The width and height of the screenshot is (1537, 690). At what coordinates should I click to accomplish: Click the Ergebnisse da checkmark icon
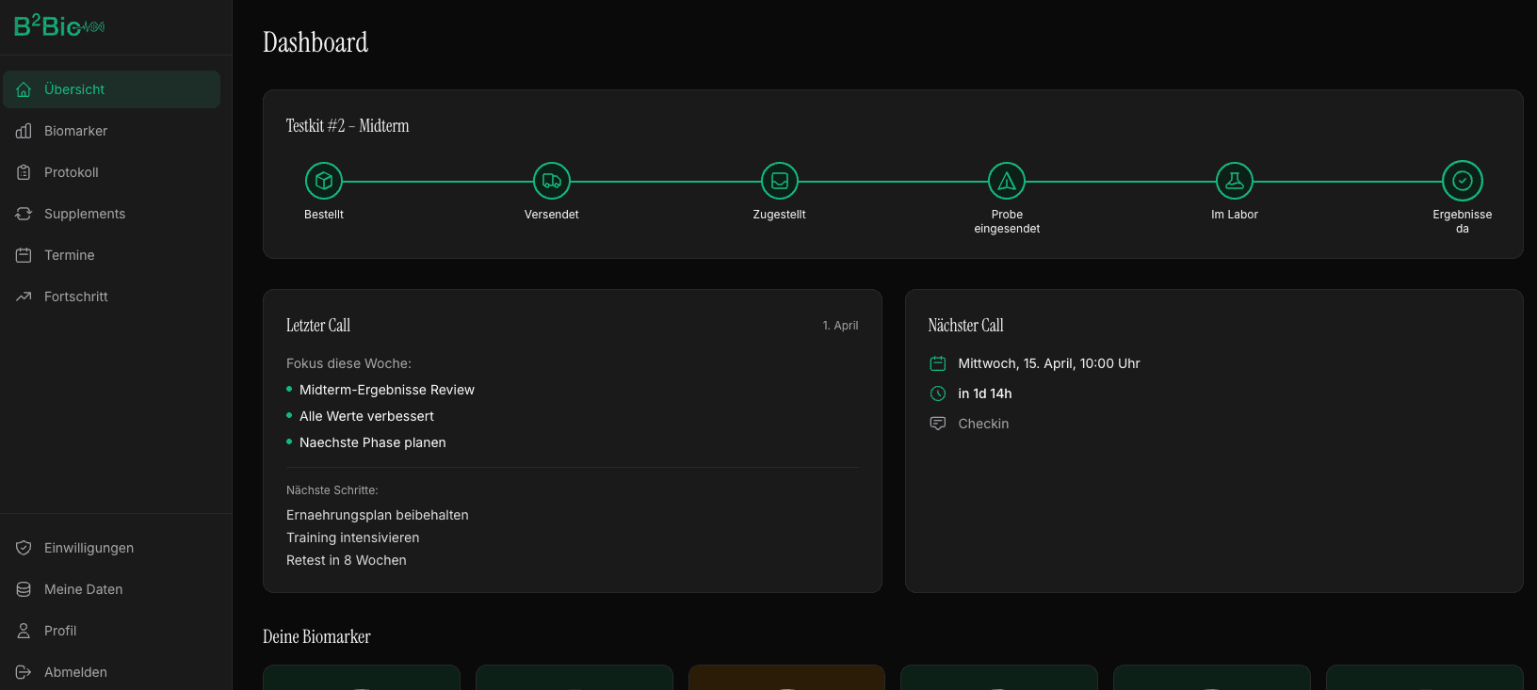(1462, 181)
